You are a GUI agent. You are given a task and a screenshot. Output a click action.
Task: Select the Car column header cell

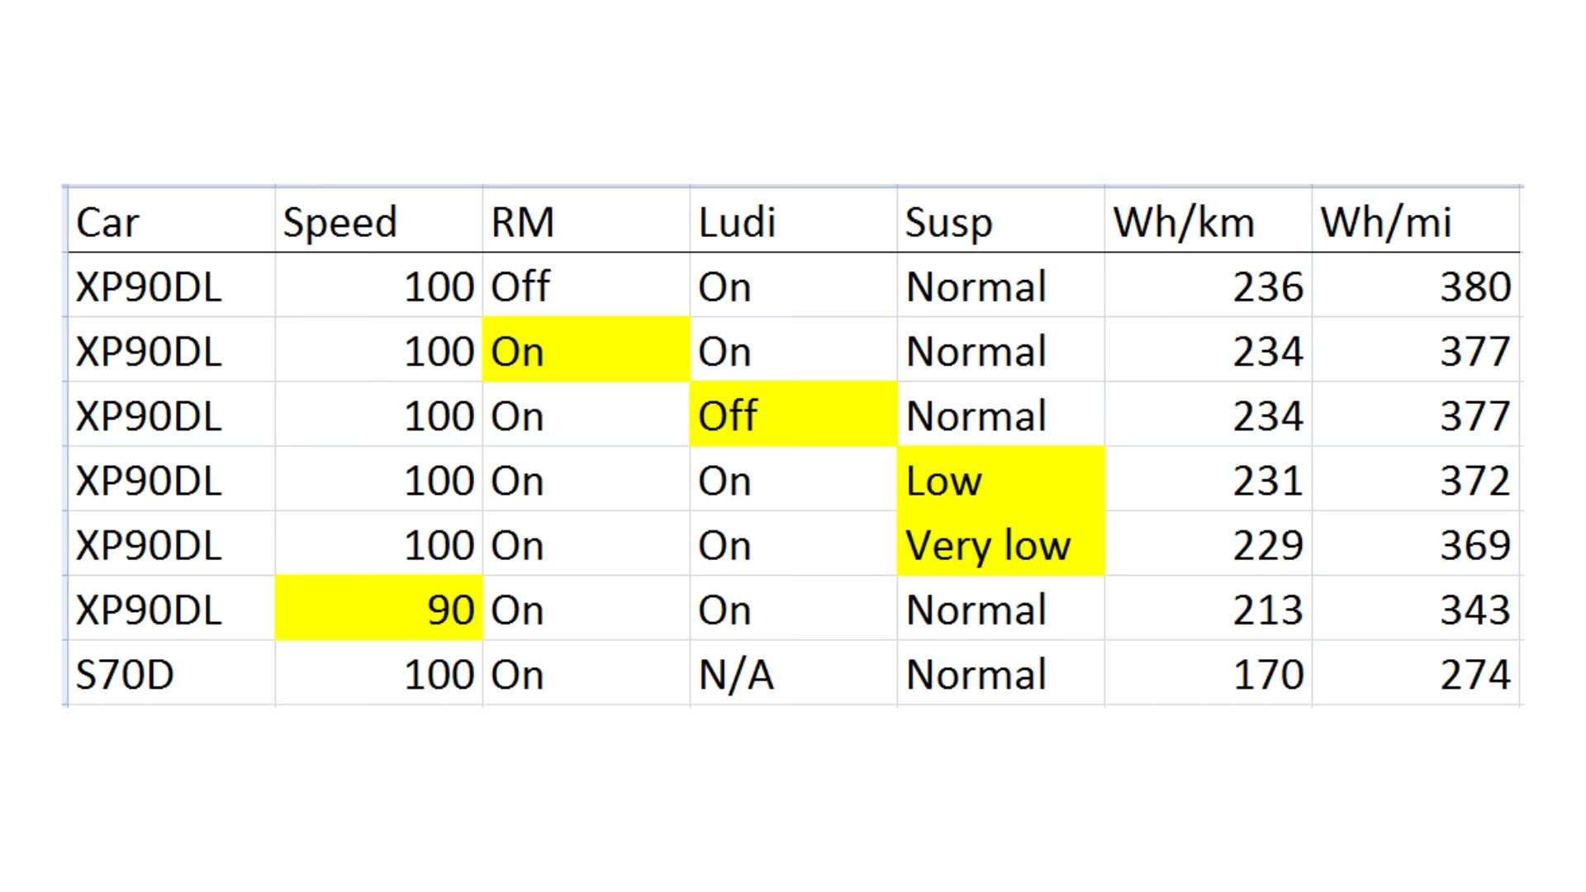click(x=171, y=220)
